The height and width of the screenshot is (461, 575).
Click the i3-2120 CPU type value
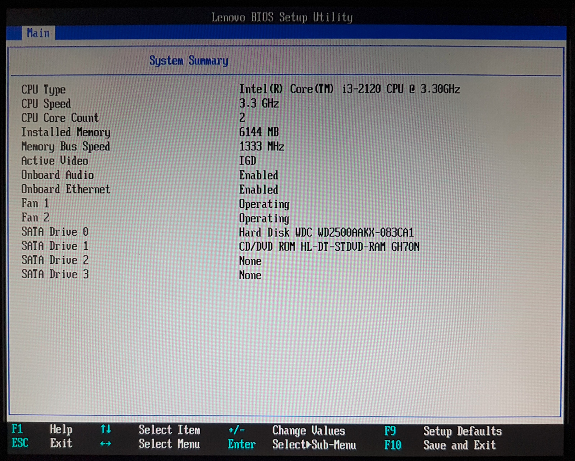point(349,89)
